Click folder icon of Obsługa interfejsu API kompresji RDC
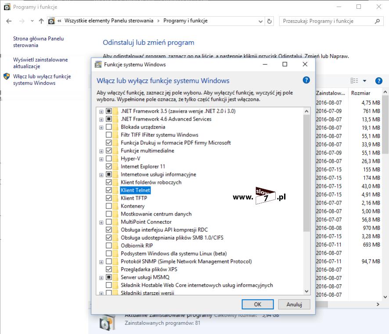Screen dimensions: 389x334 pyautogui.click(x=115, y=230)
